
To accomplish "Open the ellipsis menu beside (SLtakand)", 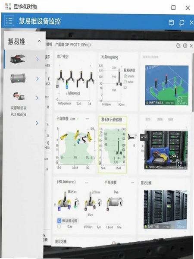I will (x=87, y=182).
